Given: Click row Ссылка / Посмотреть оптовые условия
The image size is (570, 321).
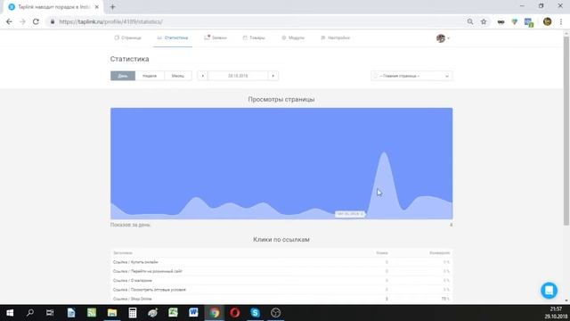Looking at the screenshot, I should 281,290.
